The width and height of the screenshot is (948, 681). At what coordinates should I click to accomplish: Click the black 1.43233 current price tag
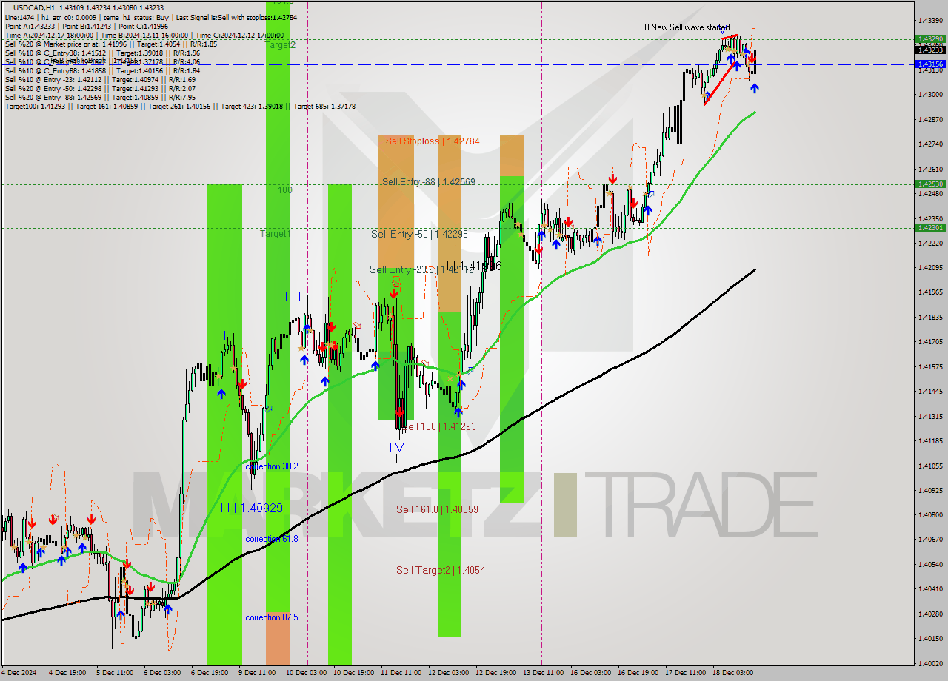point(930,50)
